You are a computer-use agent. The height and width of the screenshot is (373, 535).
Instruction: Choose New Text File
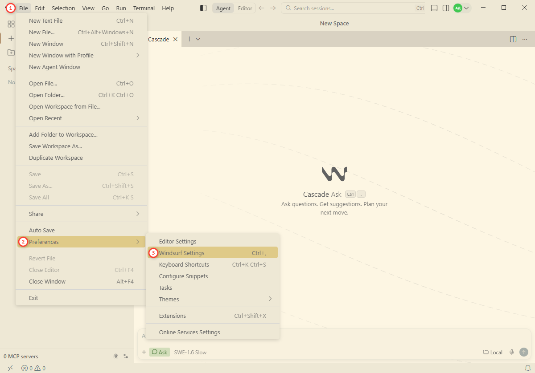[x=81, y=20]
